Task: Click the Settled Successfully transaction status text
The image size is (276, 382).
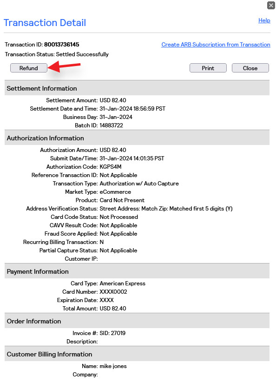Action: pos(82,54)
